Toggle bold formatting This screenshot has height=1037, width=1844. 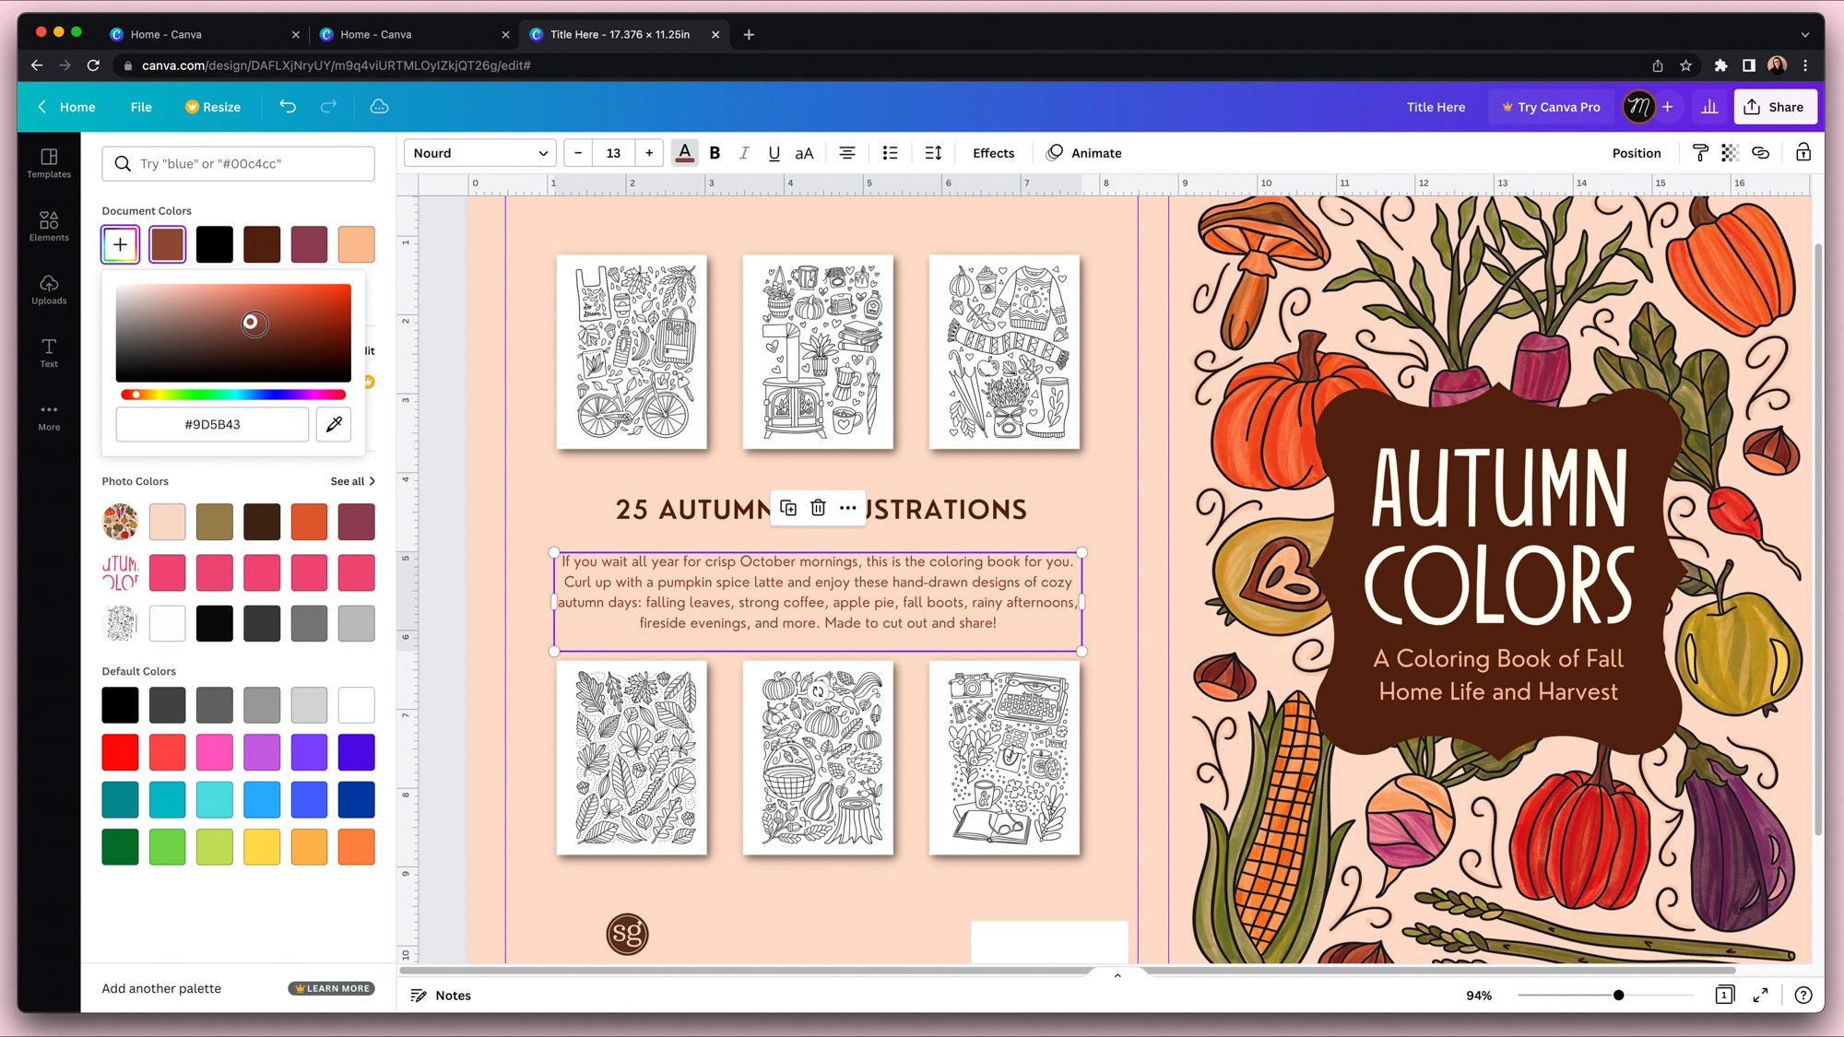point(715,153)
